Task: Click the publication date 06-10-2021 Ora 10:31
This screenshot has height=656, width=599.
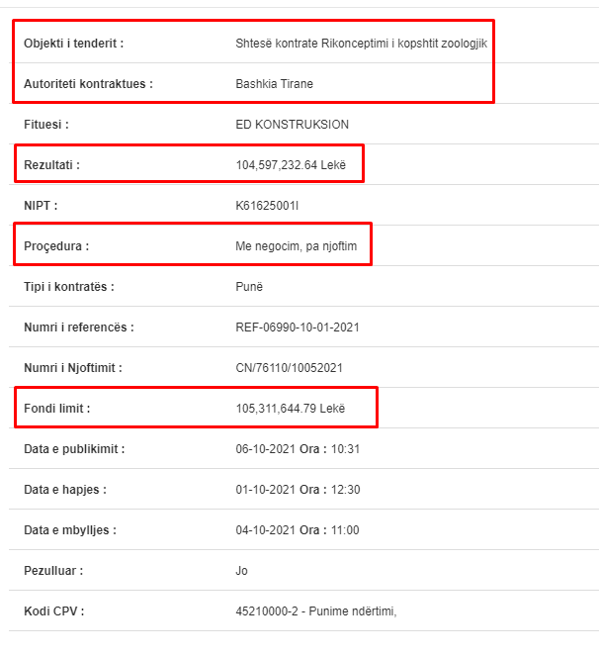Action: pyautogui.click(x=298, y=449)
